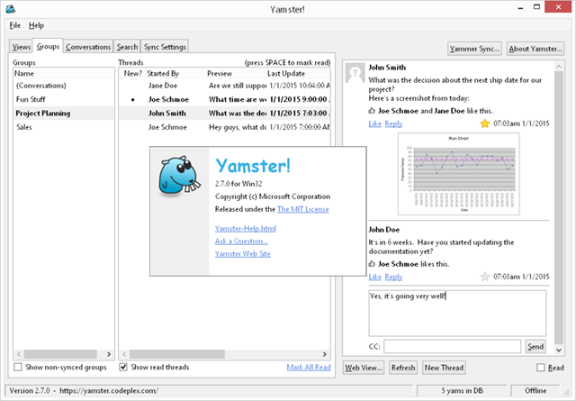Click the Yammer Sync button
576x401 pixels.
474,49
